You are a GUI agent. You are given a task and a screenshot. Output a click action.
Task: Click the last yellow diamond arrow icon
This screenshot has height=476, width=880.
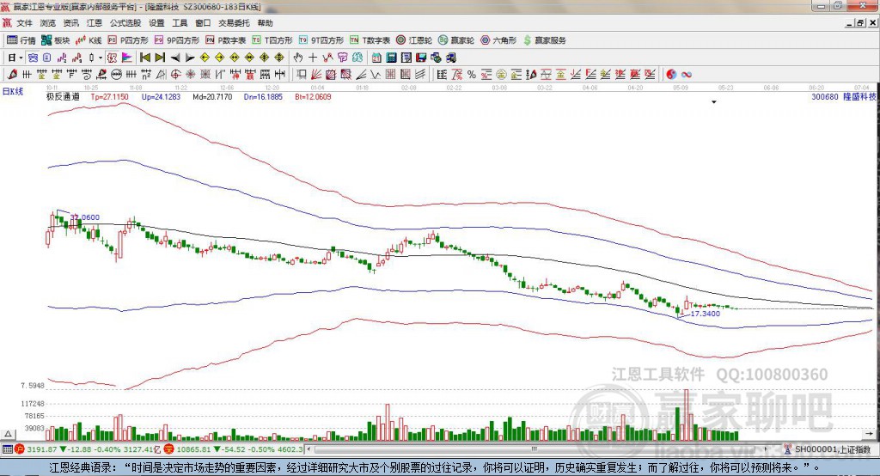point(279,58)
